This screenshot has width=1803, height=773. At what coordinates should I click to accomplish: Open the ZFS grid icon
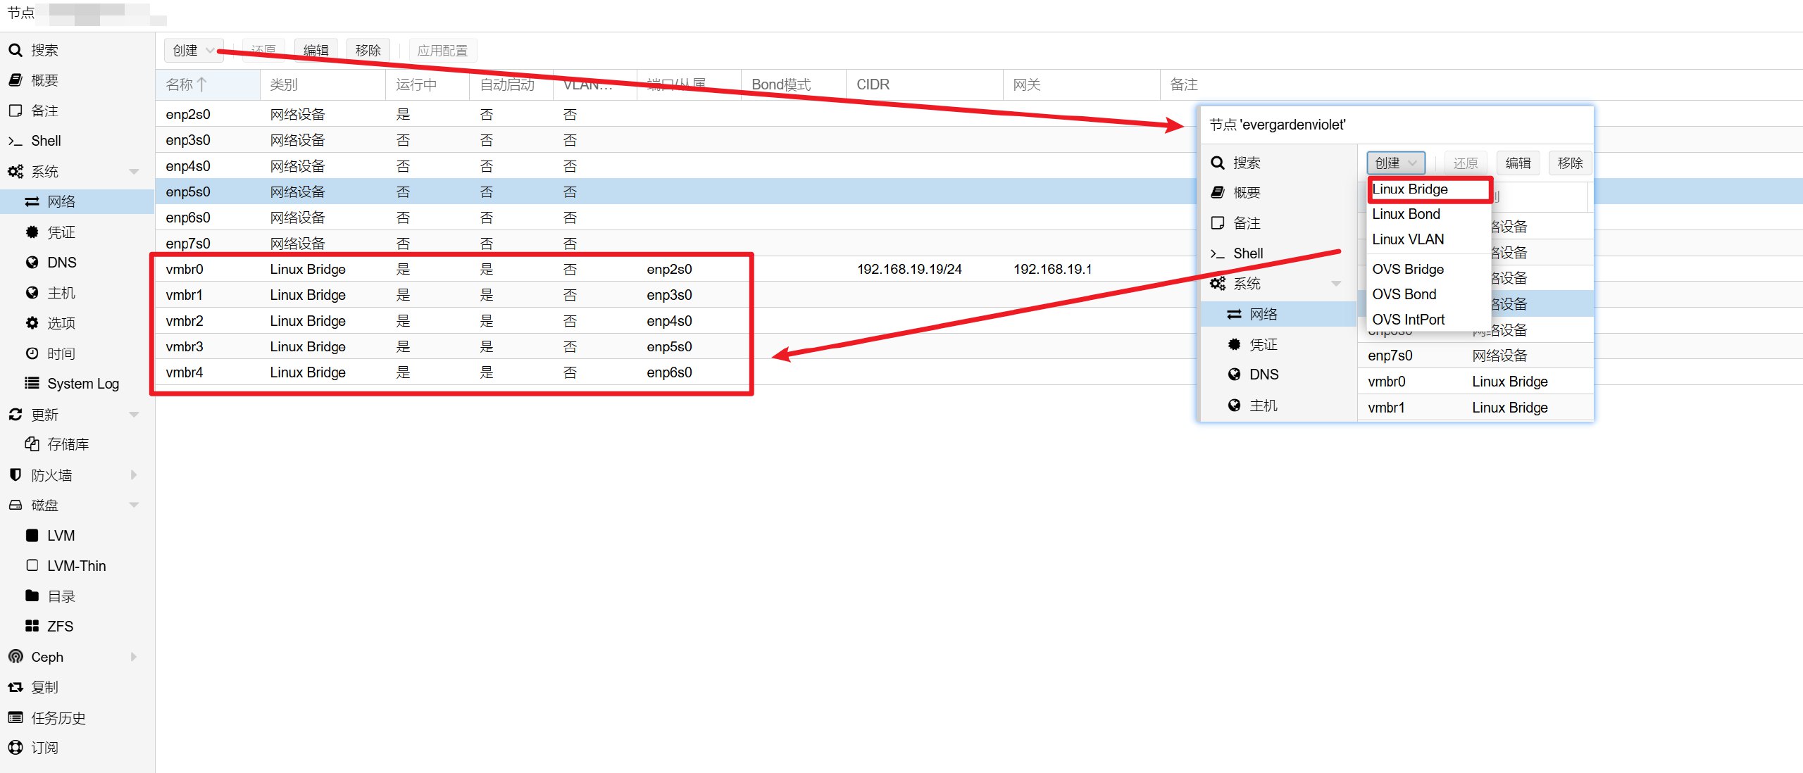pyautogui.click(x=32, y=626)
